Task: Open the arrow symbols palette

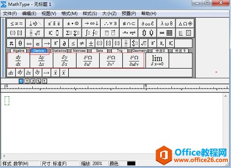Action: click(x=91, y=24)
